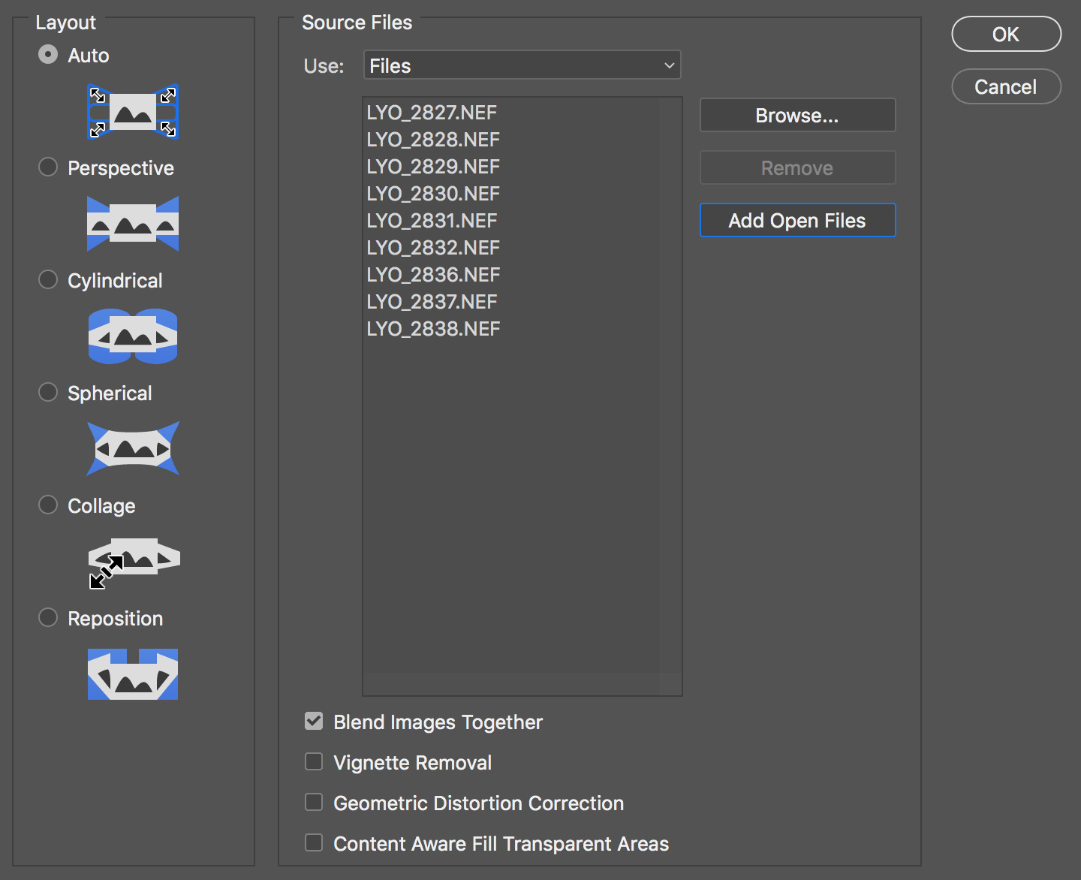The width and height of the screenshot is (1081, 880).
Task: Click the Auto layout preview icon
Action: click(x=133, y=112)
